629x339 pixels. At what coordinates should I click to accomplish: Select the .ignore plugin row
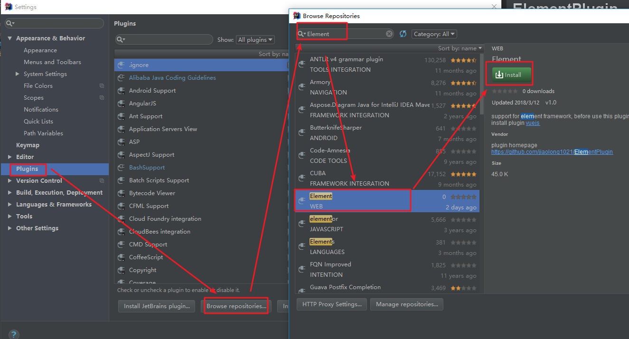[x=201, y=65]
